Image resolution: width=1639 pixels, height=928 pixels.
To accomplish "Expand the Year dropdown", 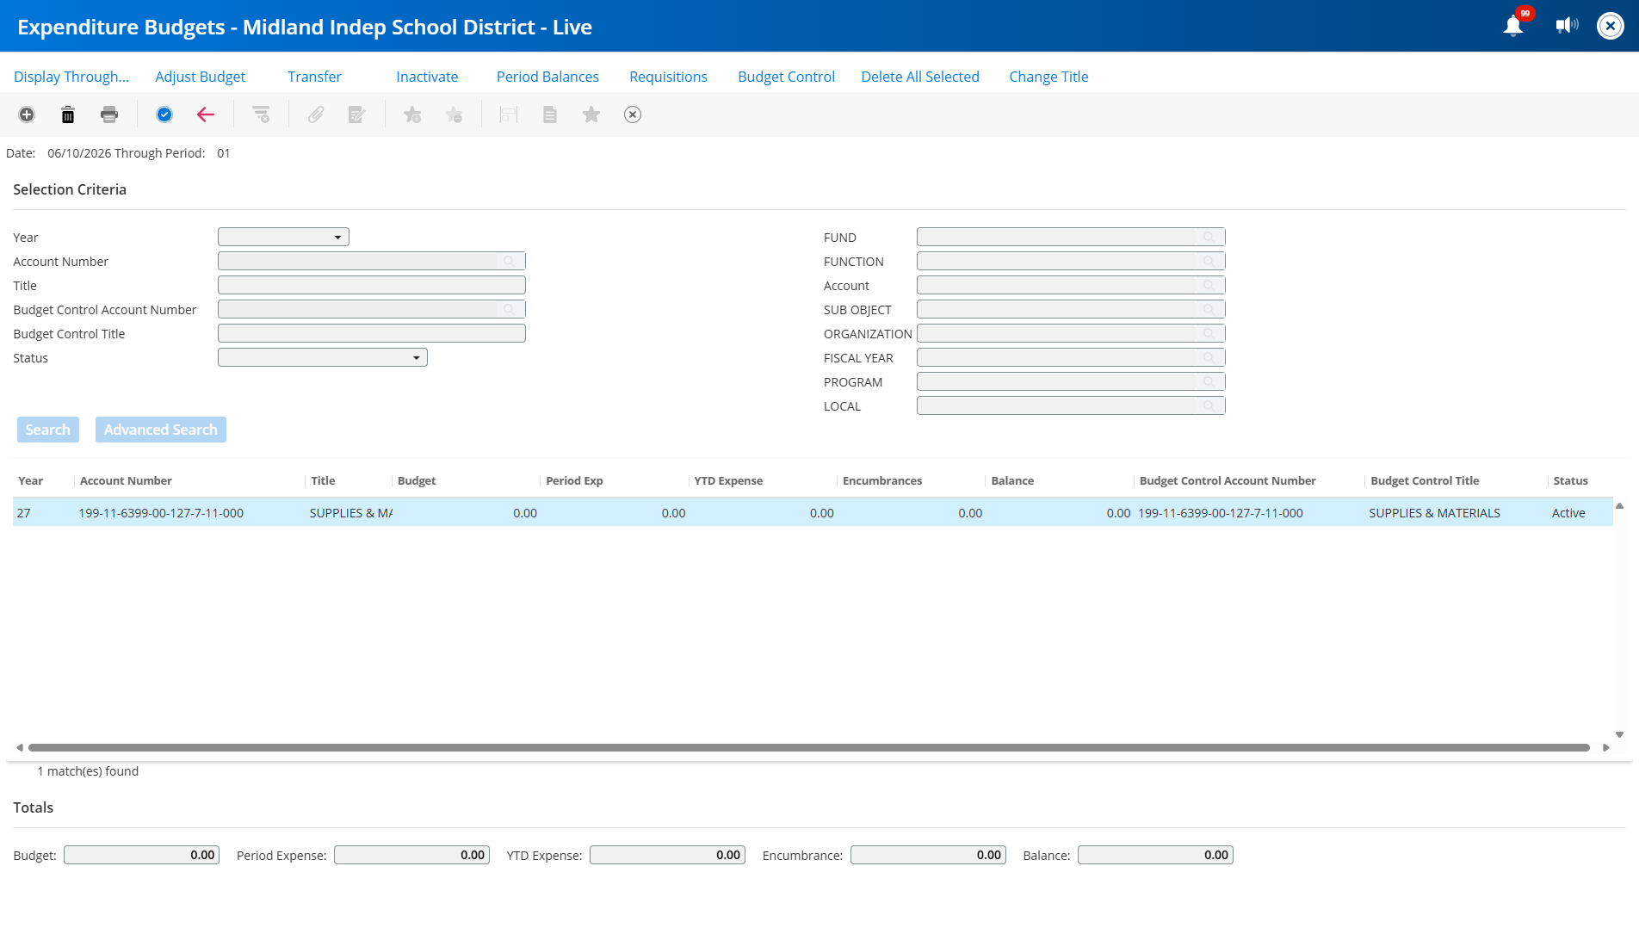I will (283, 237).
